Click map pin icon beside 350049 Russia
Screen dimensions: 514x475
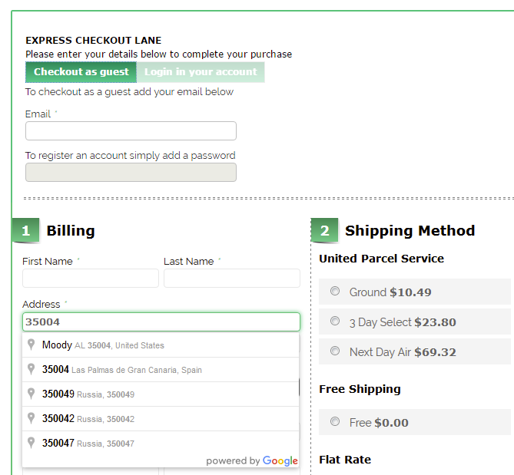(31, 394)
